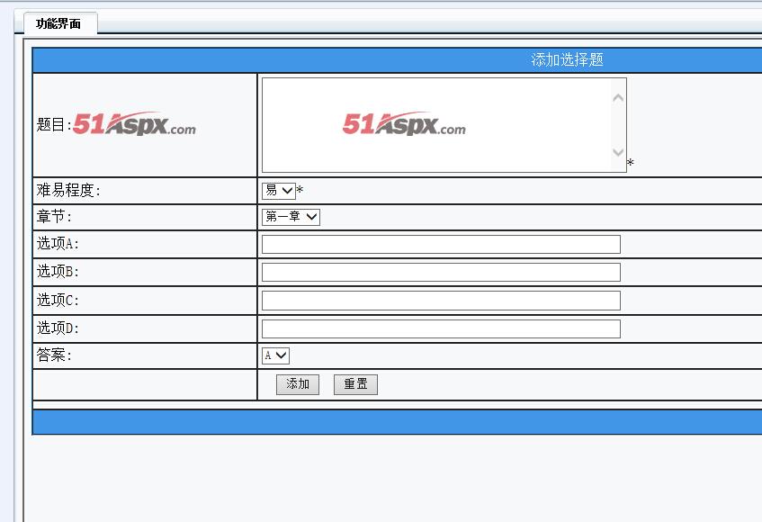Open the 章节 chapter dropdown showing 第一章
762x522 pixels.
pyautogui.click(x=291, y=216)
